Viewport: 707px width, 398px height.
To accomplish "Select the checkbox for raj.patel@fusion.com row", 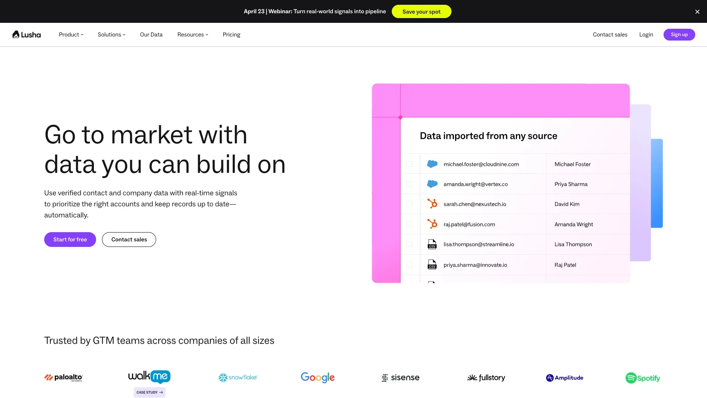I will pos(409,224).
